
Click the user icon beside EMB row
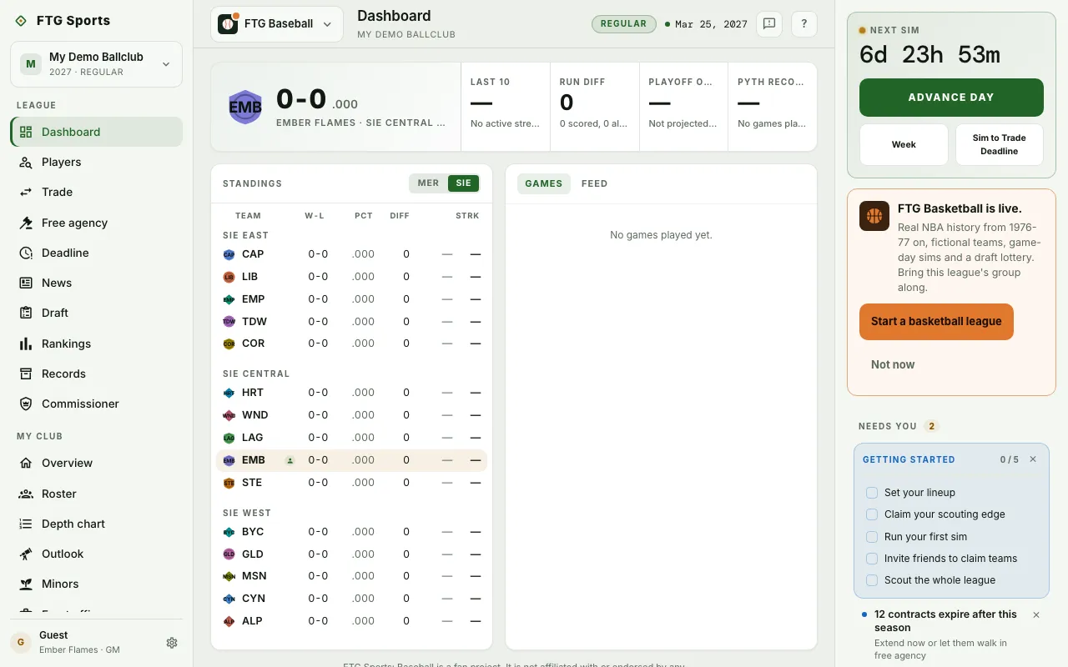pyautogui.click(x=290, y=460)
